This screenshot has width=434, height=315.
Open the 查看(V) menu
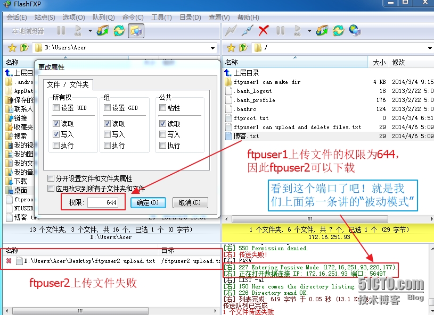(x=219, y=18)
